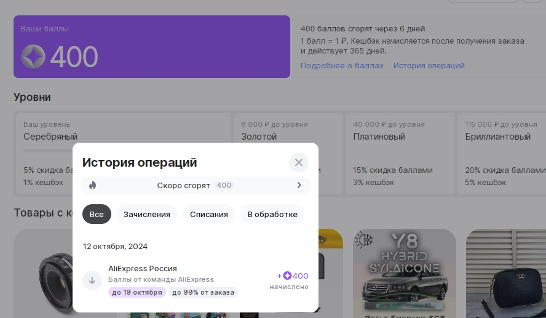
Task: Click the 12 октября, 2024 date heading
Action: click(115, 247)
